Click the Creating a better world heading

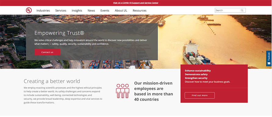[x=52, y=81]
